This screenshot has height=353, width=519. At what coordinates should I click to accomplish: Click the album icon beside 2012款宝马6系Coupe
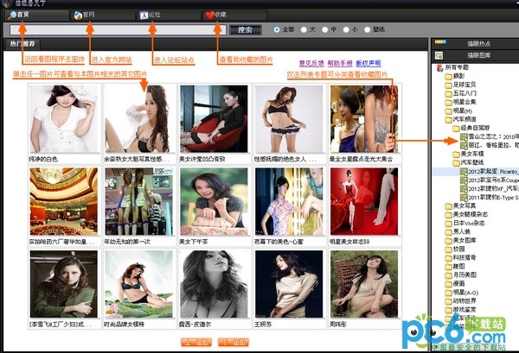tap(464, 180)
